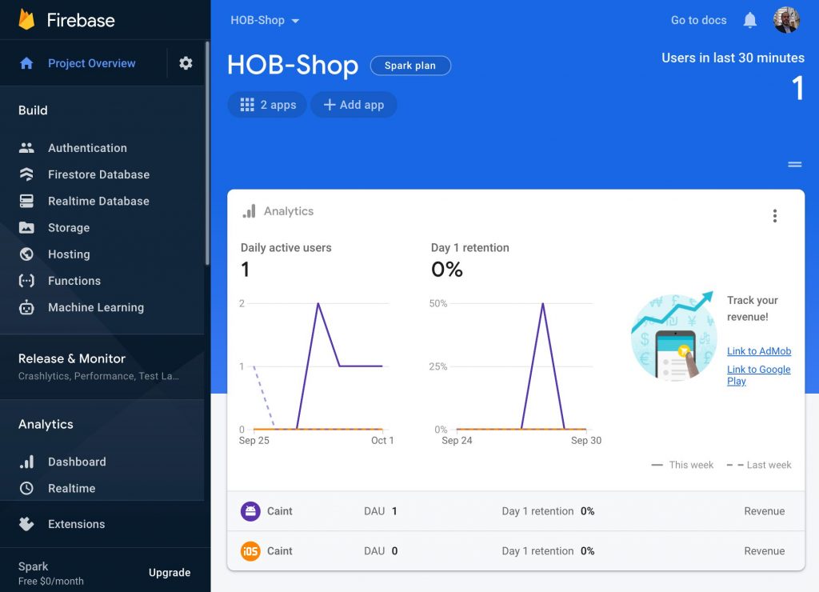Open the iOS Caint app row
Viewport: 819px width, 592px height.
coord(516,550)
